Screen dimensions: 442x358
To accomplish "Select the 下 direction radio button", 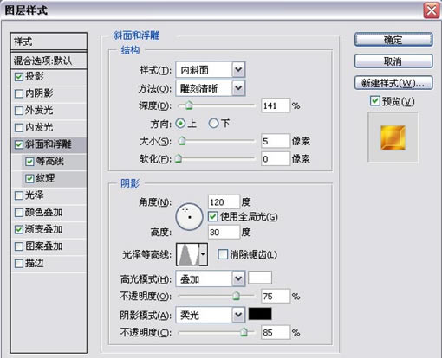I will pos(213,124).
